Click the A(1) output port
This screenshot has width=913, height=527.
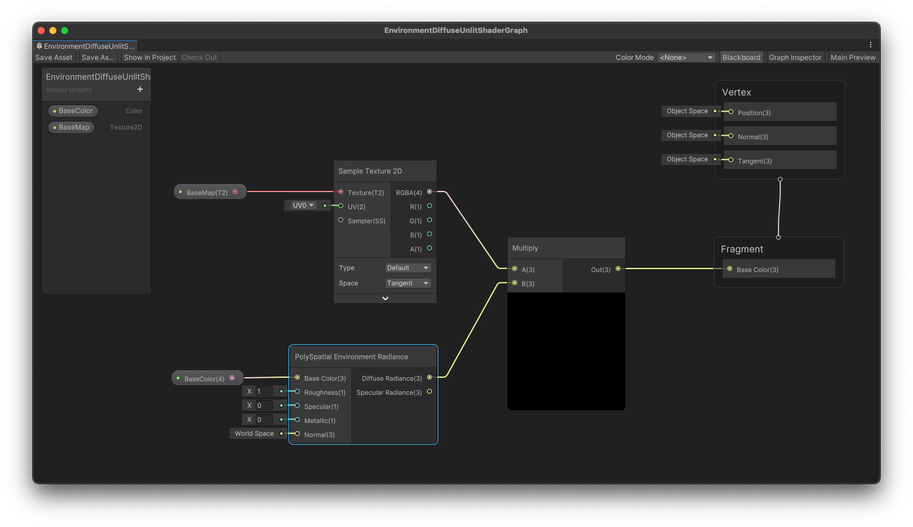pyautogui.click(x=429, y=248)
